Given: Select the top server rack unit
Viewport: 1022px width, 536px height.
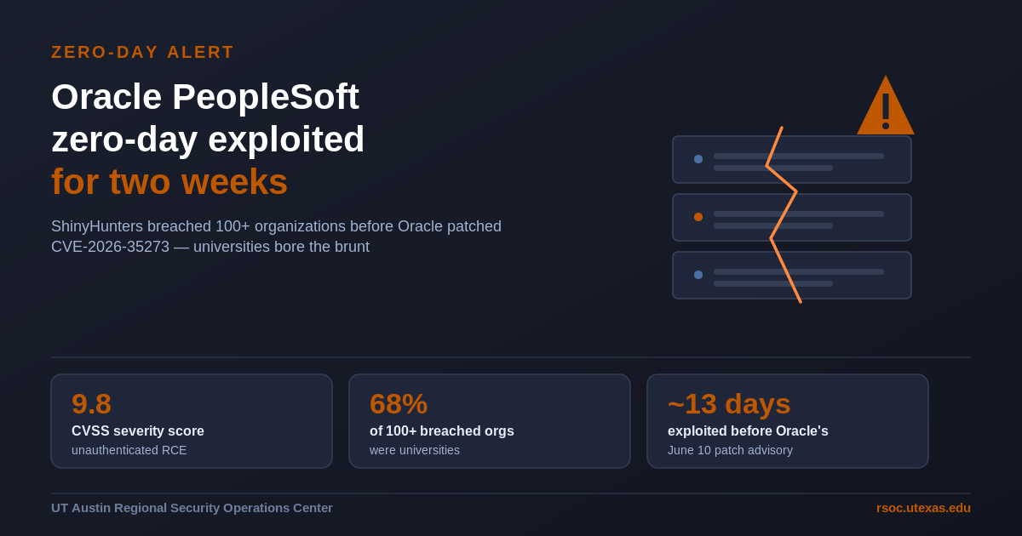Looking at the screenshot, I should [x=792, y=159].
